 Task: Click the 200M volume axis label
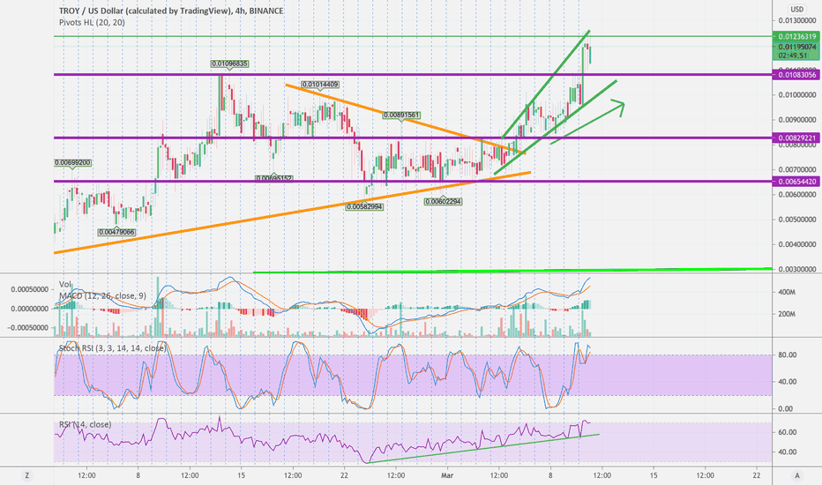click(787, 314)
